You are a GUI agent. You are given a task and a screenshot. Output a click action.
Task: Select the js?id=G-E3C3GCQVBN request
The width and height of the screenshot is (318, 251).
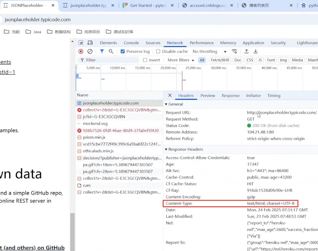119,117
